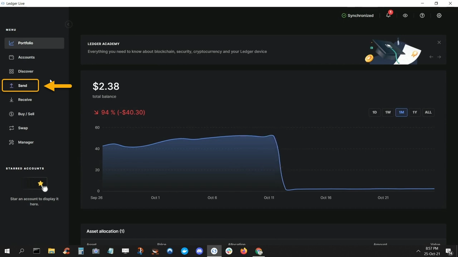Collapse the sidebar with the chevron button
Screen dimensions: 458x257
pyautogui.click(x=68, y=24)
